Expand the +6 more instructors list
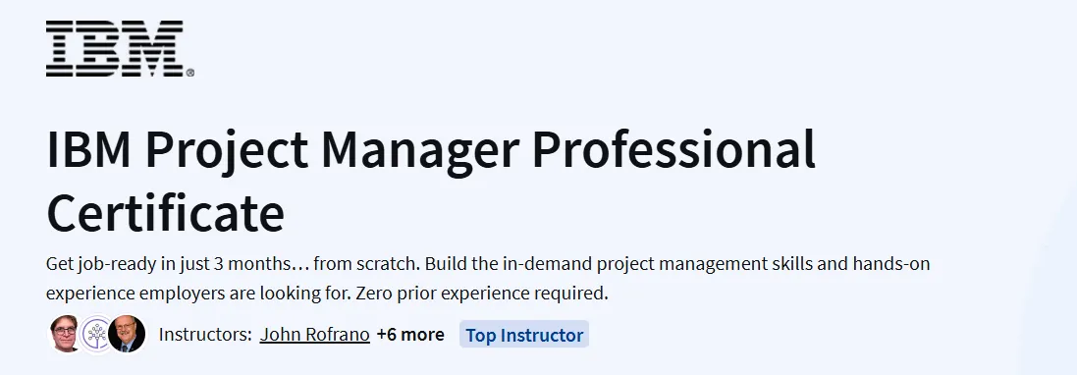The width and height of the screenshot is (1077, 375). pyautogui.click(x=410, y=335)
